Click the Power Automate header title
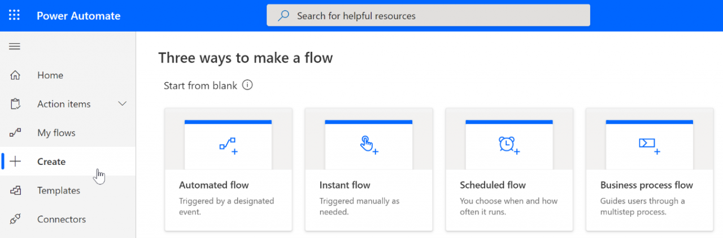Image resolution: width=723 pixels, height=238 pixels. point(79,16)
